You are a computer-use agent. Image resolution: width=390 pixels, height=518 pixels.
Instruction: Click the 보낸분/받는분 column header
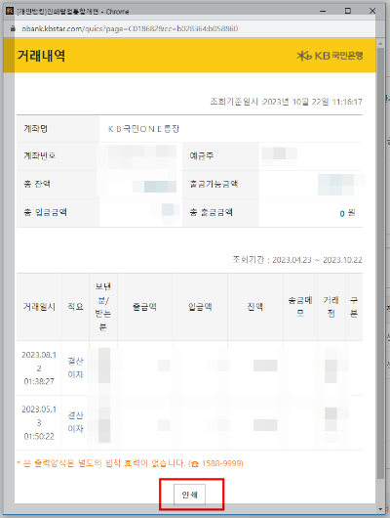pyautogui.click(x=103, y=307)
